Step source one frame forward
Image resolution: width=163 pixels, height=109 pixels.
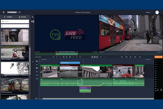[73, 57]
